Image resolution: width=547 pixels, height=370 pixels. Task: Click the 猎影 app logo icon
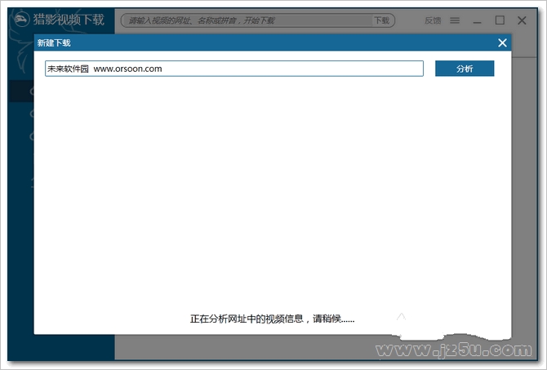point(21,20)
